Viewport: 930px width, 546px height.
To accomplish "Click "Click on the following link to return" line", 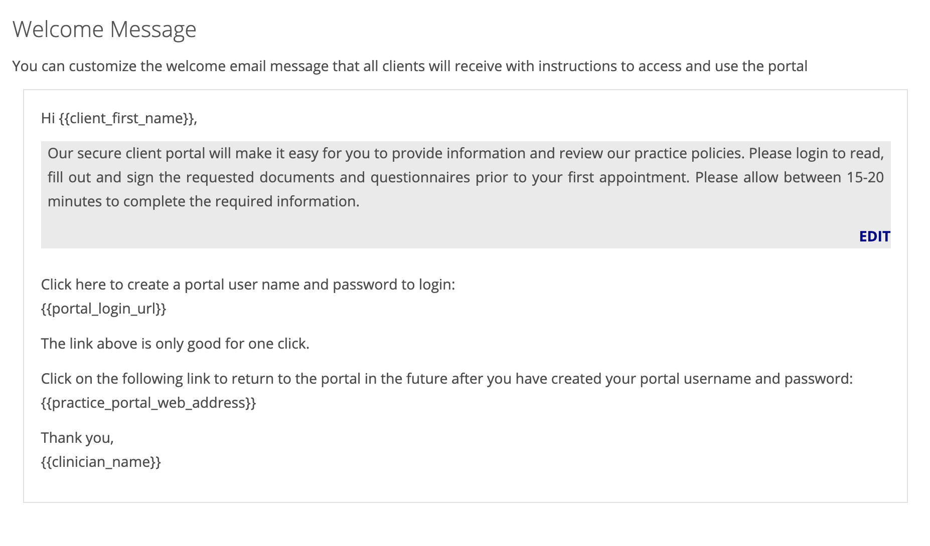I will (x=446, y=379).
